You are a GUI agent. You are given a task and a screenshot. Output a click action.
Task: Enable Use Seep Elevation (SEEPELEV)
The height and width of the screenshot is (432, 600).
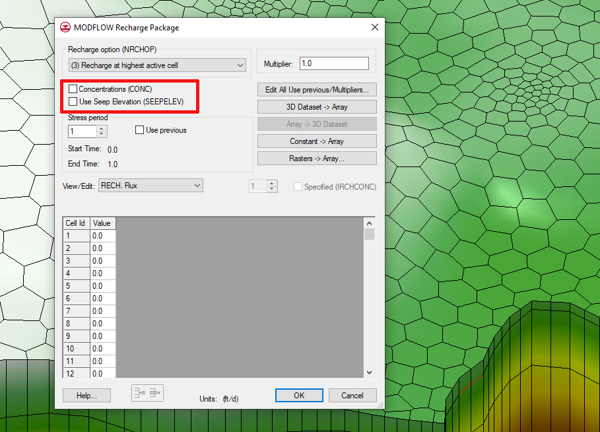(73, 100)
